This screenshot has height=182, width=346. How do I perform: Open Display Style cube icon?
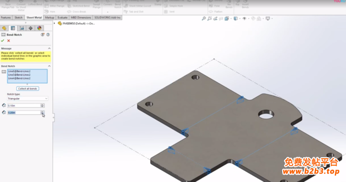point(236,19)
